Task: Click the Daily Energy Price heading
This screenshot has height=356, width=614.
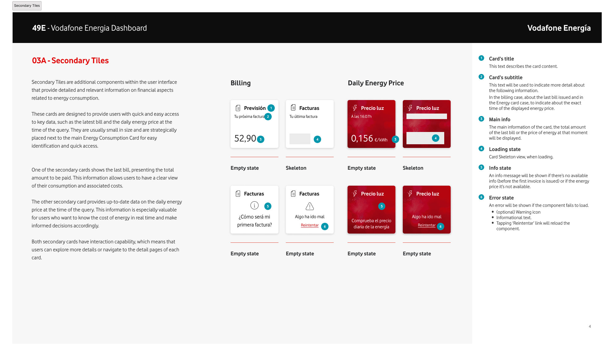Action: 376,83
